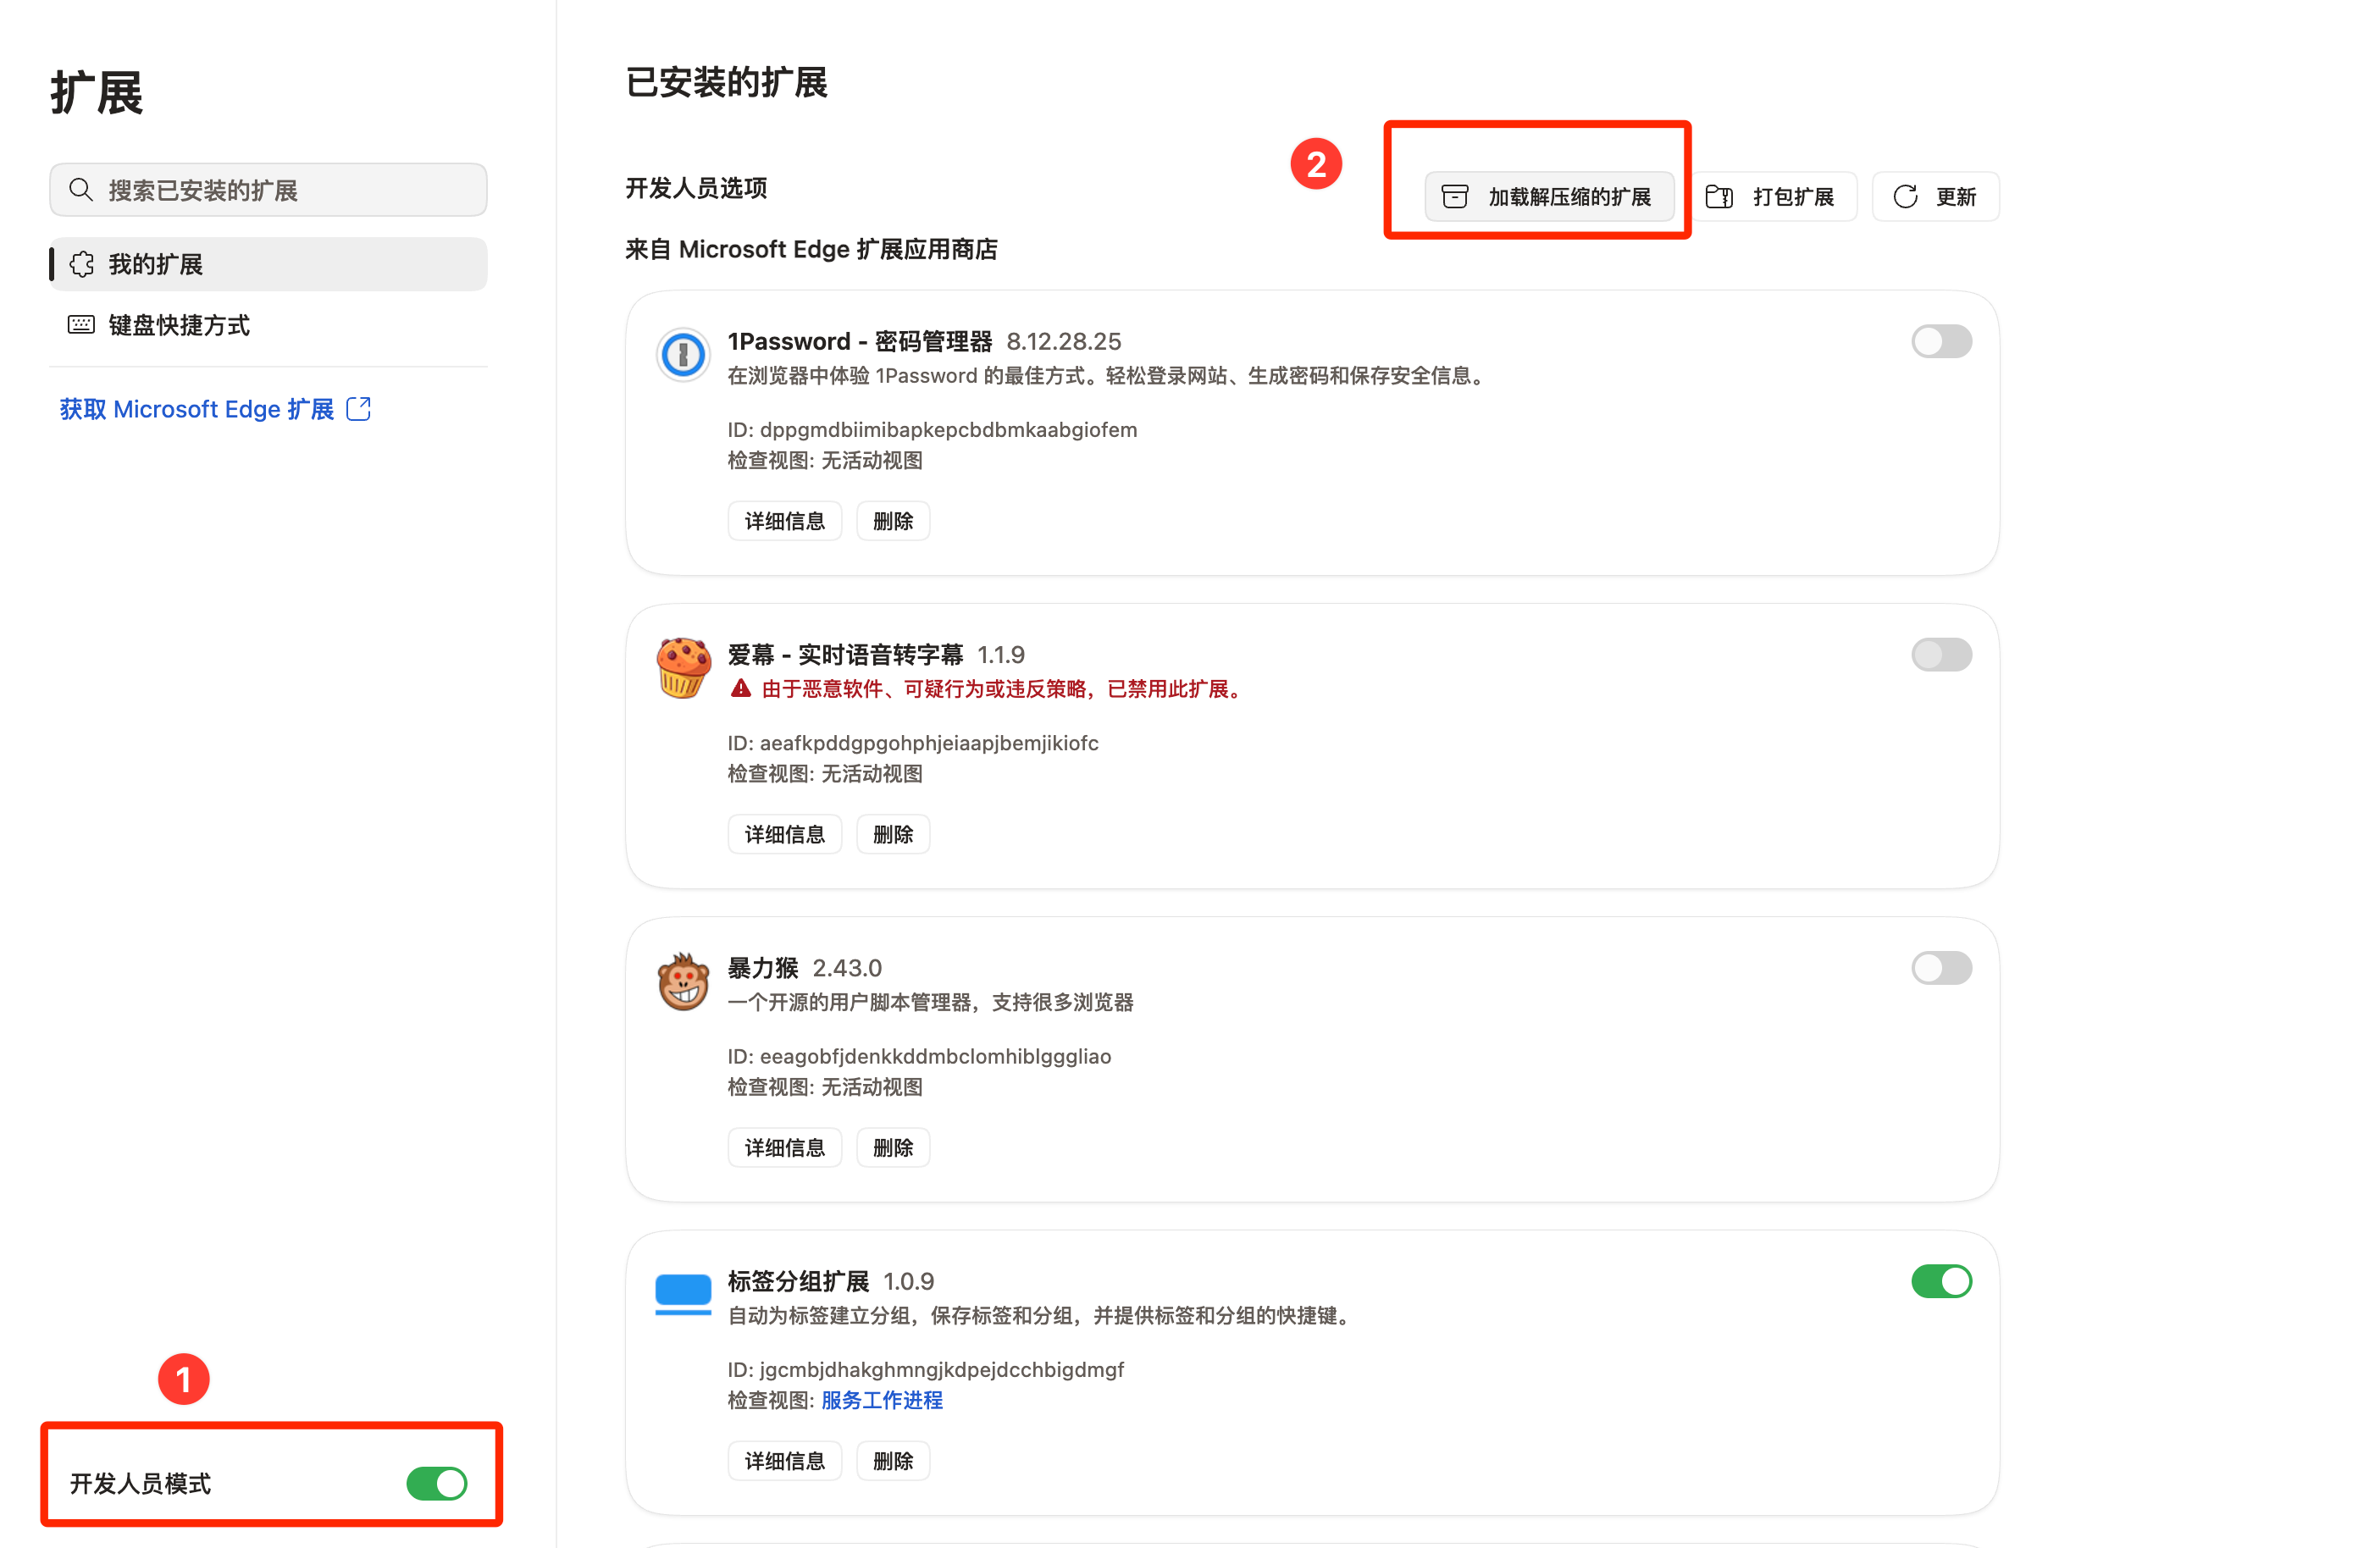Enable the 爱幕 实时语音转字幕 toggle
This screenshot has height=1548, width=2380.
[x=1941, y=655]
